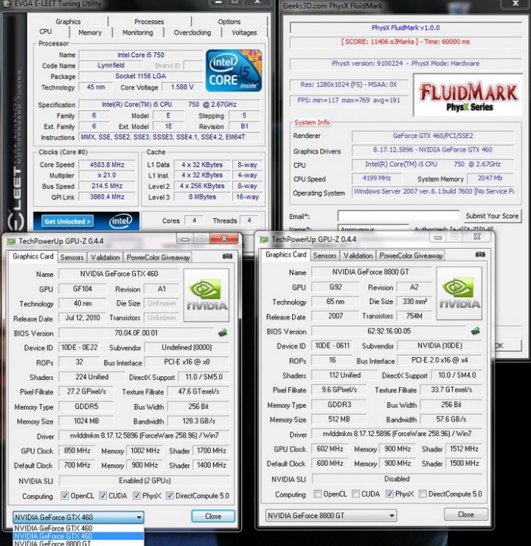Open Sensors tab in GTX 460 GPU-Z window
The height and width of the screenshot is (546, 531).
click(x=72, y=257)
